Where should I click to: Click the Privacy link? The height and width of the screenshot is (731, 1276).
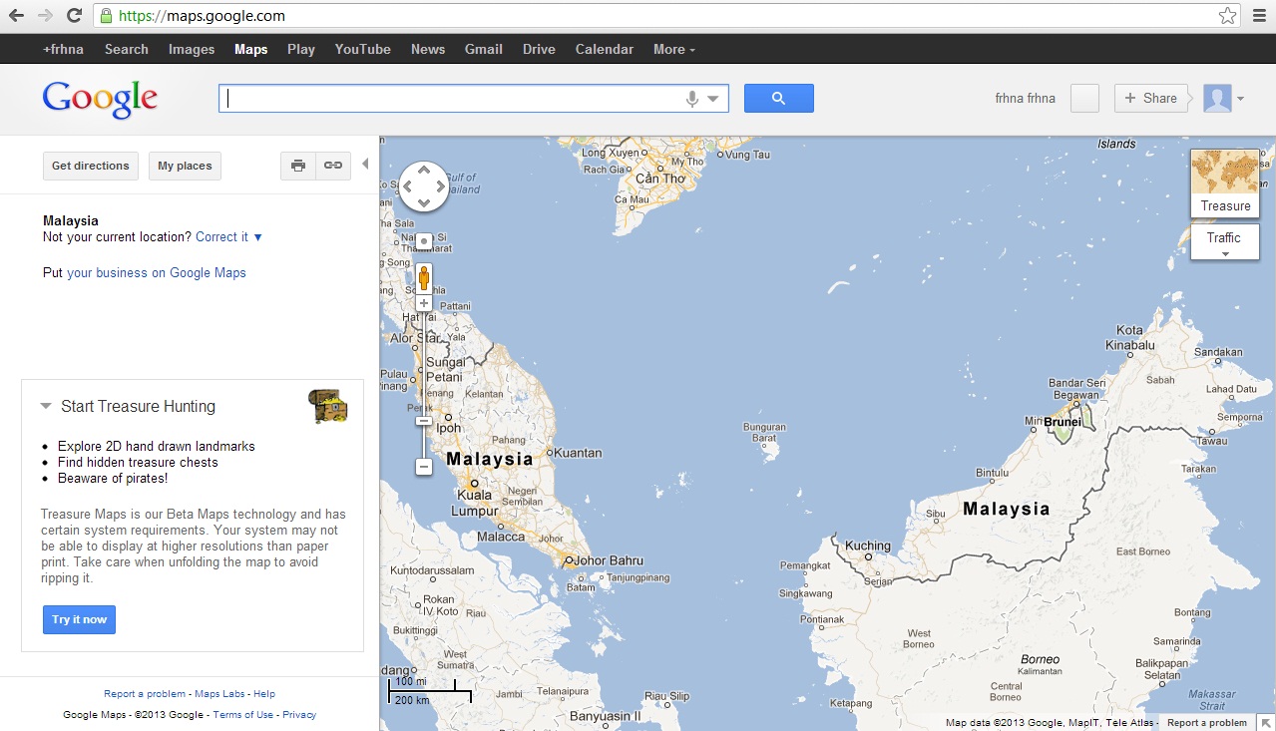pyautogui.click(x=299, y=715)
